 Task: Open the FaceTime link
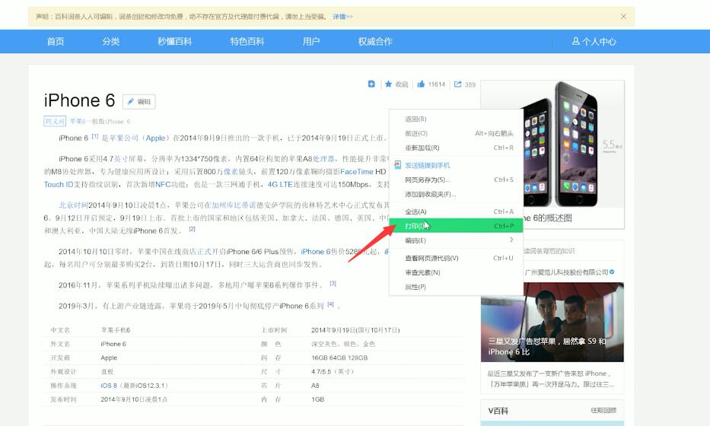tap(357, 172)
